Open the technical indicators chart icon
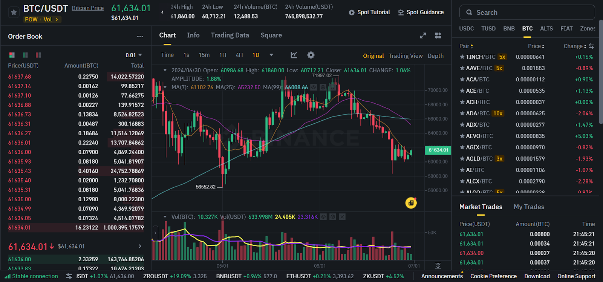603x282 pixels. click(x=294, y=55)
